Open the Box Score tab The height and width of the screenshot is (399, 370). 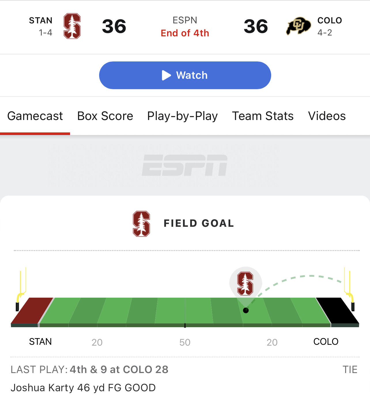coord(105,116)
